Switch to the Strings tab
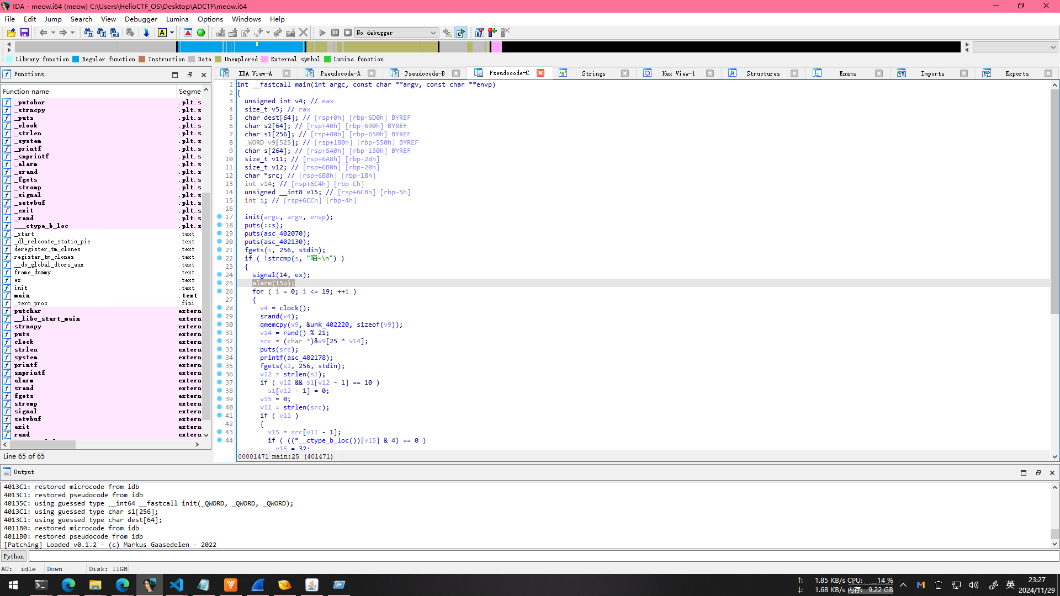The height and width of the screenshot is (596, 1060). click(593, 73)
